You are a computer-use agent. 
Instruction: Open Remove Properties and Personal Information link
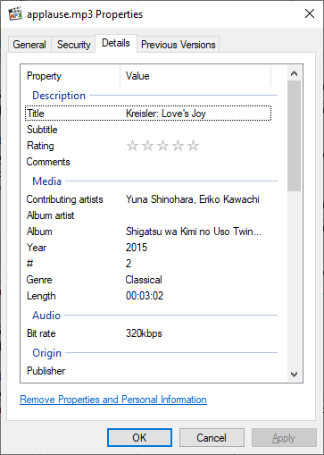(113, 400)
